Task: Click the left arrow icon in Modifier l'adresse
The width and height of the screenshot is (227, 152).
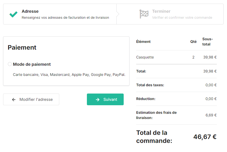Action: (x=14, y=100)
